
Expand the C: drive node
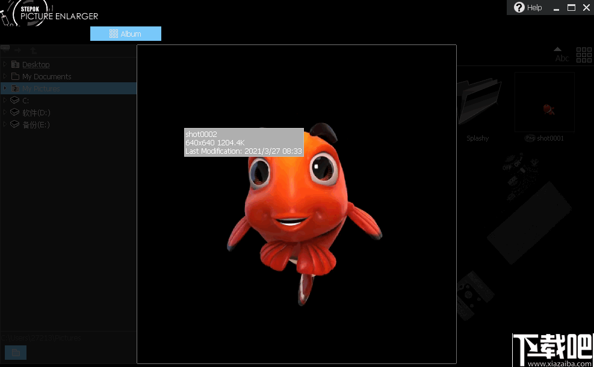[x=5, y=100]
